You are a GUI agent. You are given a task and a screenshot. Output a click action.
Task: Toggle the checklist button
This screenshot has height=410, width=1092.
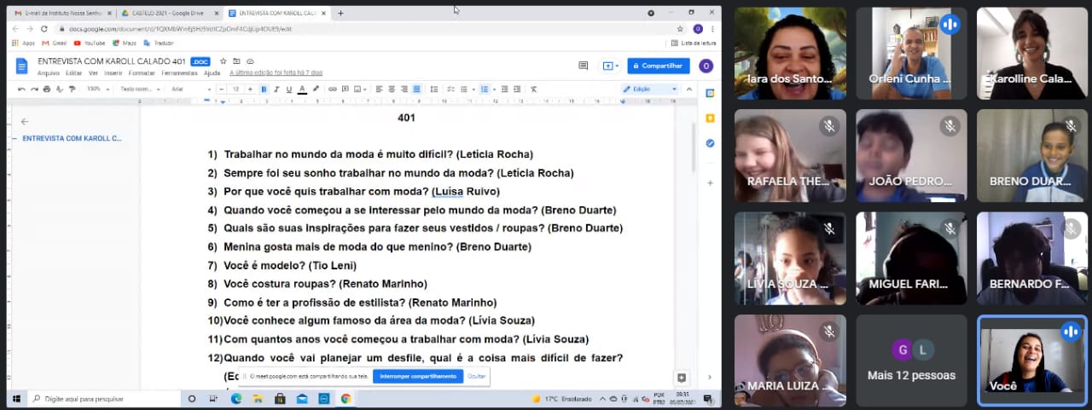click(x=450, y=89)
